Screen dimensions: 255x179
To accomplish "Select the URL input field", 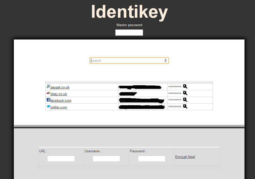I will (x=61, y=159).
